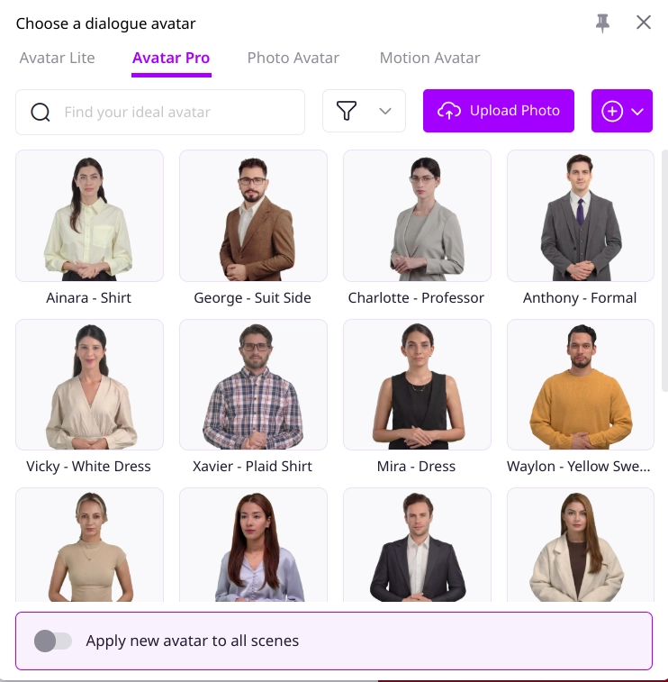Go to the Motion Avatar tab

(429, 58)
